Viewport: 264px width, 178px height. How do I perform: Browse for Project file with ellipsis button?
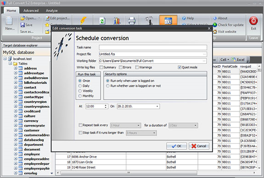[x=204, y=54]
